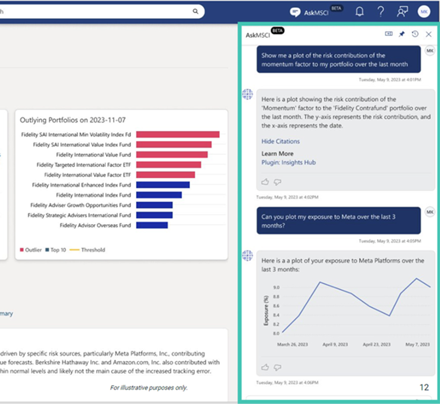The image size is (440, 404).
Task: Expand the AskMSCI panel width
Action: (388, 34)
